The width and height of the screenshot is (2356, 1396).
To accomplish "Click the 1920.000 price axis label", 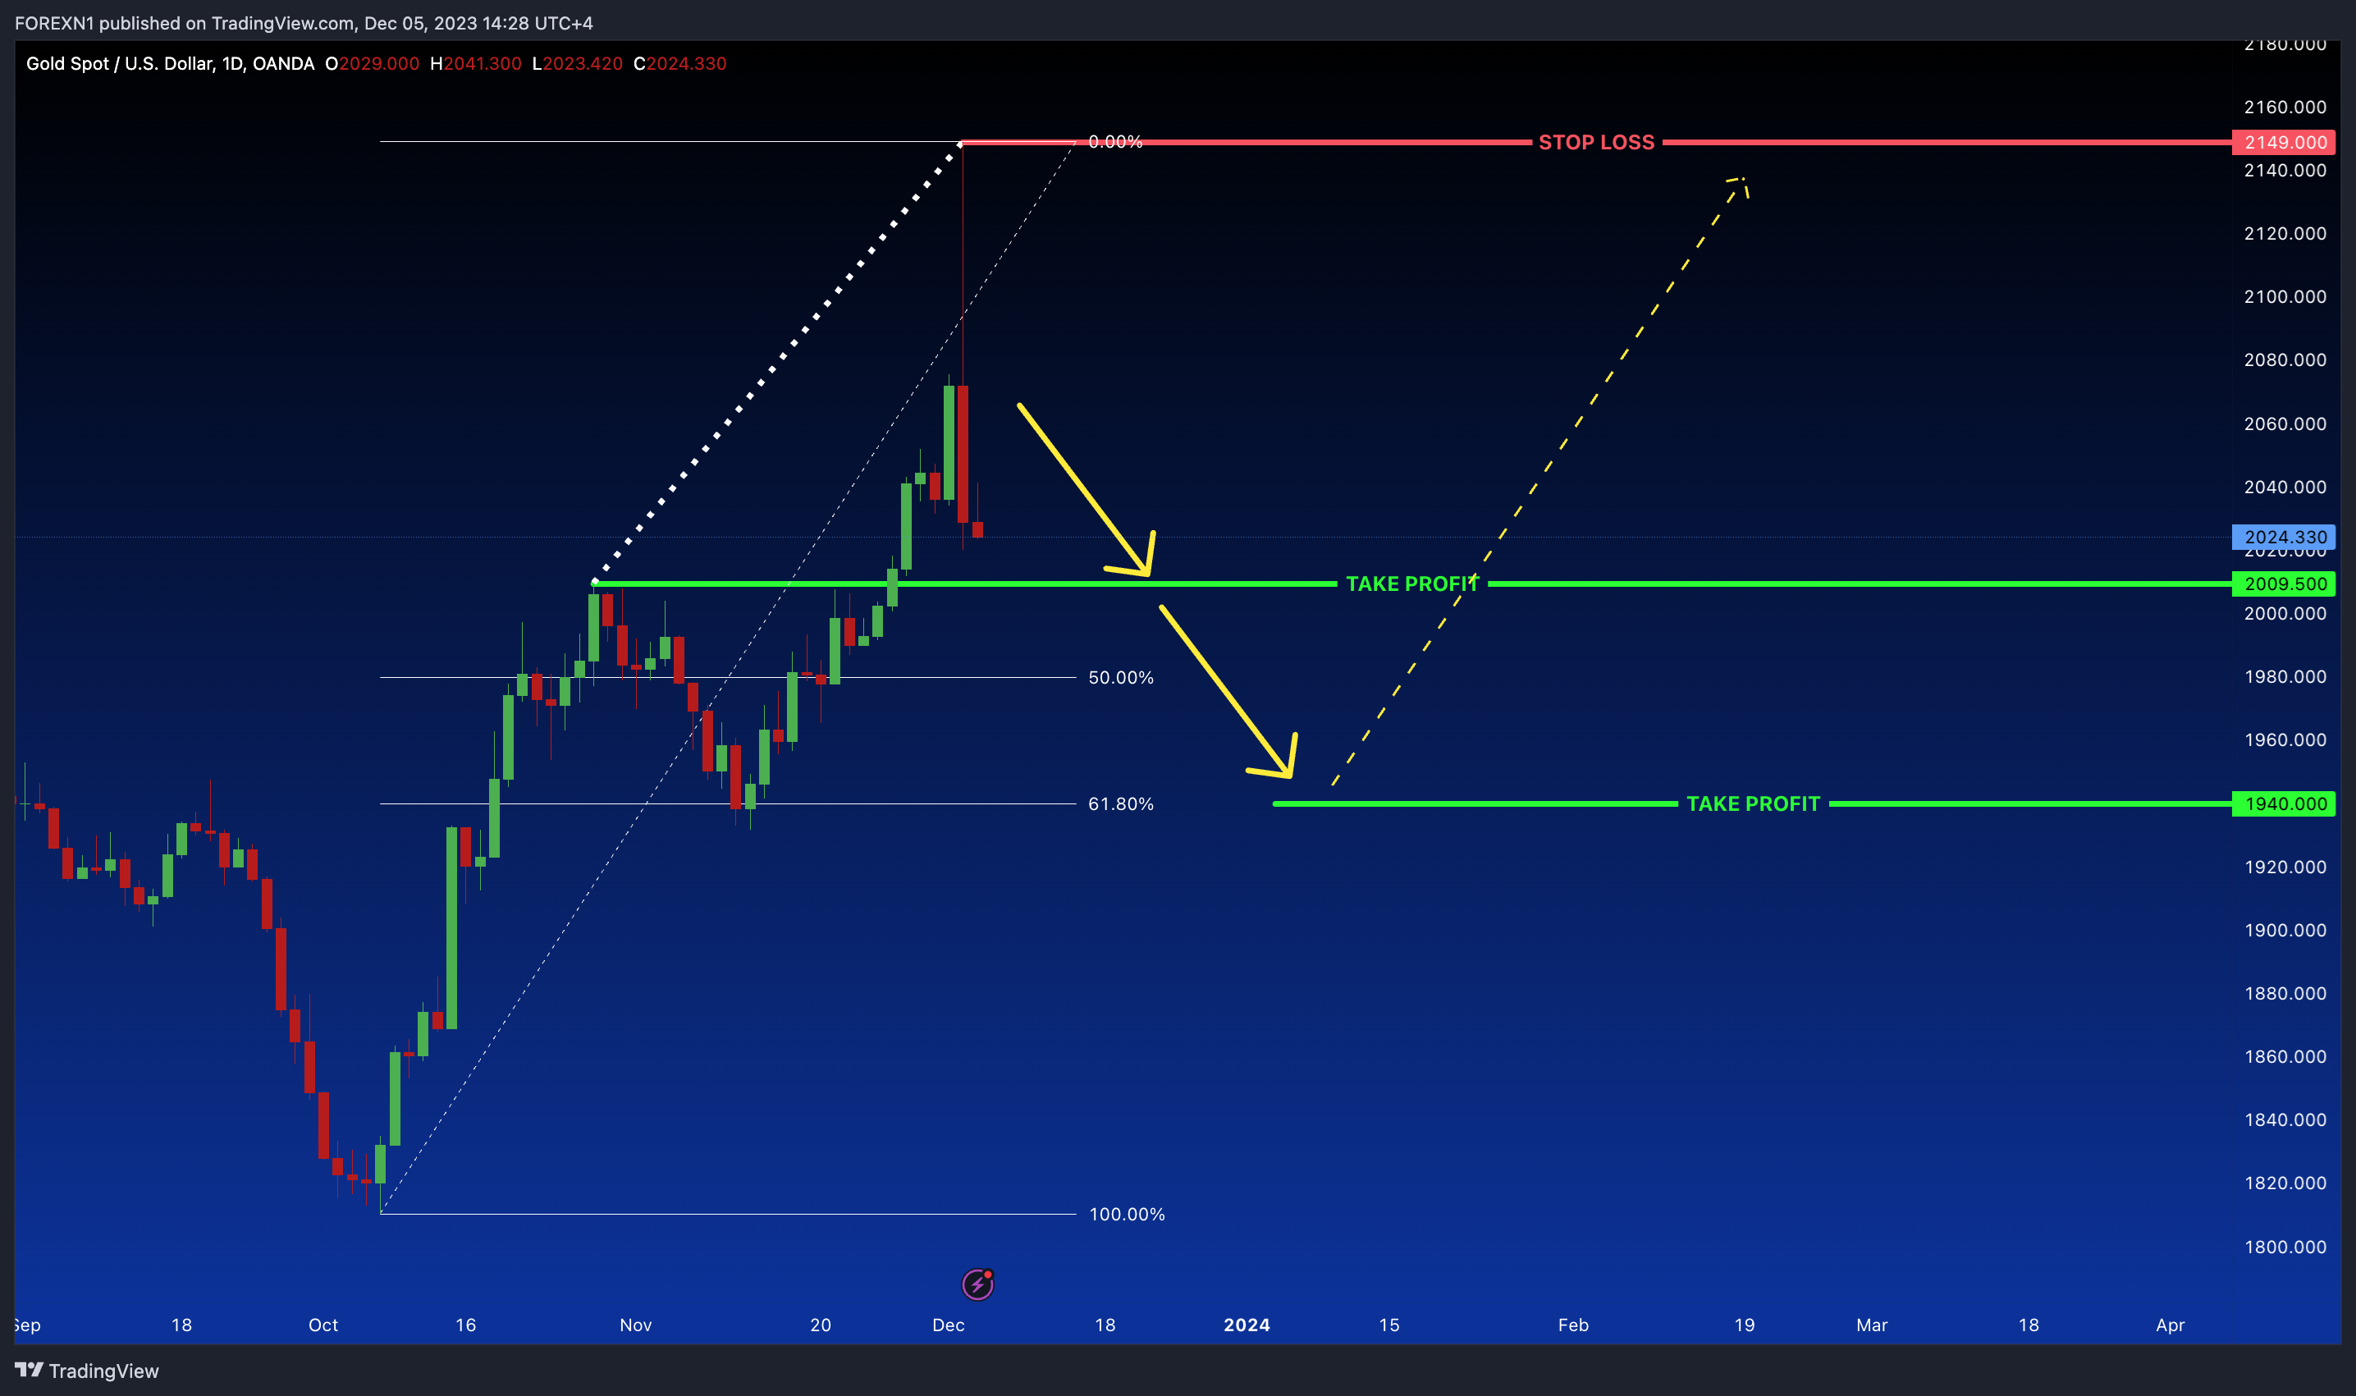I will tap(2285, 867).
